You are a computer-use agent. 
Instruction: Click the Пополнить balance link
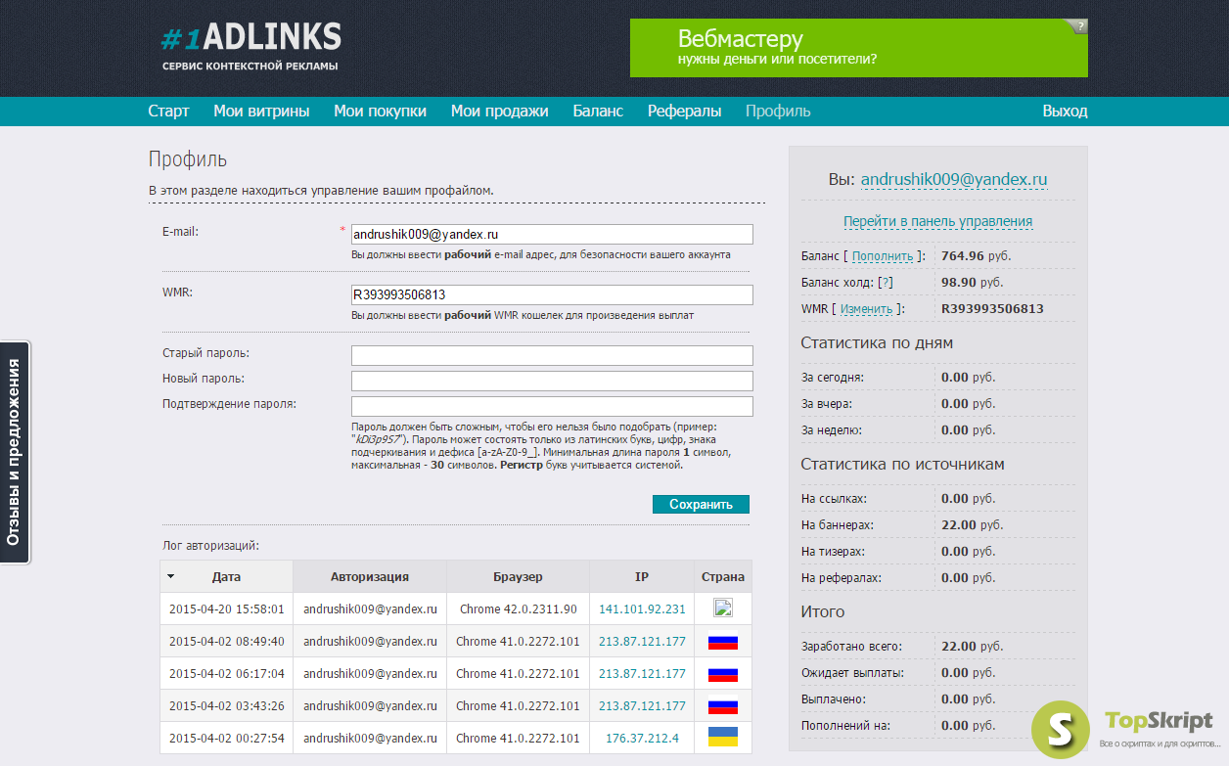pyautogui.click(x=883, y=256)
